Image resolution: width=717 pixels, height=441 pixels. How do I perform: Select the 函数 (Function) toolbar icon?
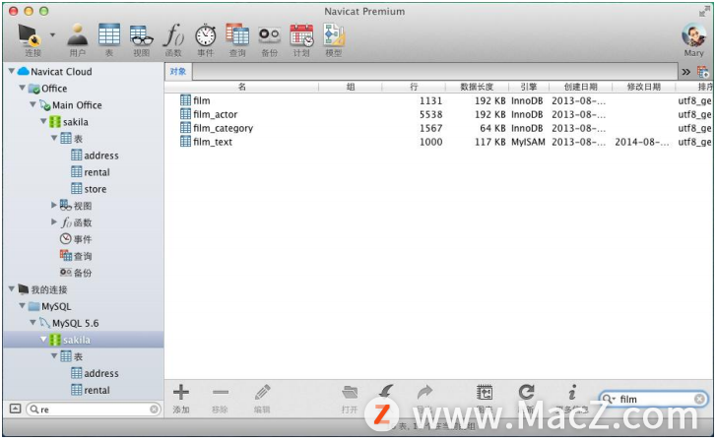[173, 35]
